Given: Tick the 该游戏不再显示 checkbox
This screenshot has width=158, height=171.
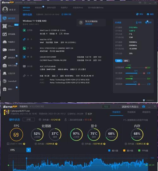Looking at the screenshot, I should click(120, 107).
